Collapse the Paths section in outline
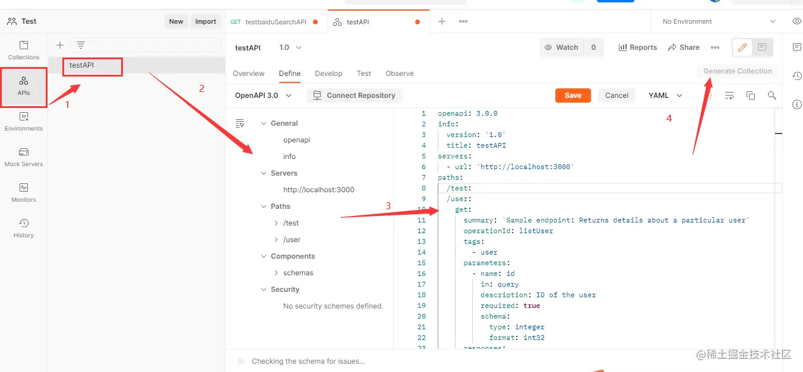This screenshot has height=372, width=803. tap(264, 206)
